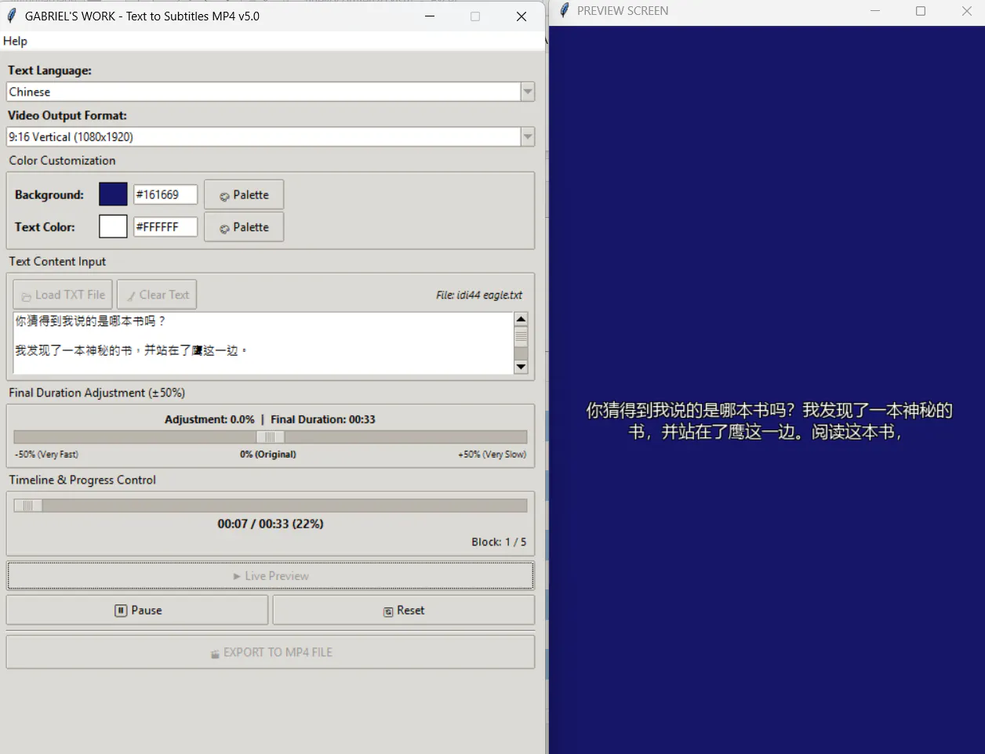Click the pause icon on Pause button
Screen dimensions: 985x754
click(x=121, y=611)
